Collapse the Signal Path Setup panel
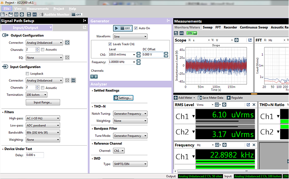 point(84,20)
